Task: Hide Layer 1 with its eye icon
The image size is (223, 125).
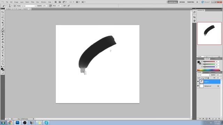Action: (198, 82)
